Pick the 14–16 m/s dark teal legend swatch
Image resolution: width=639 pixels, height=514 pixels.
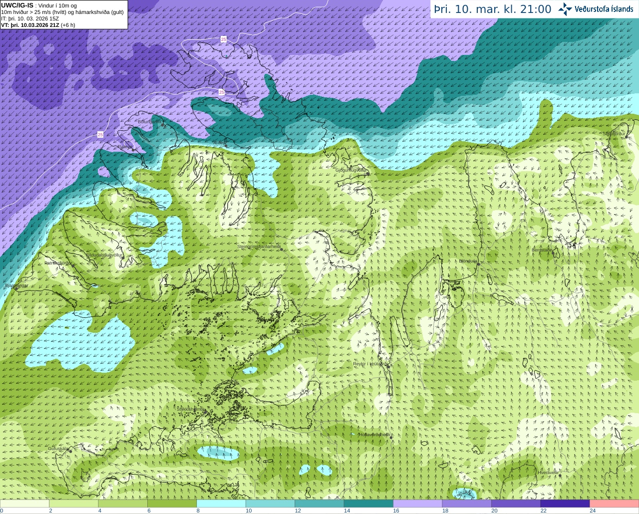(368, 504)
